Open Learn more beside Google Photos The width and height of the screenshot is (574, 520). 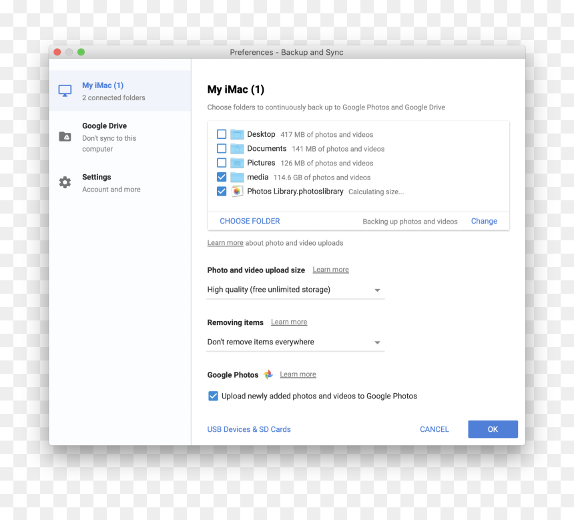point(298,374)
